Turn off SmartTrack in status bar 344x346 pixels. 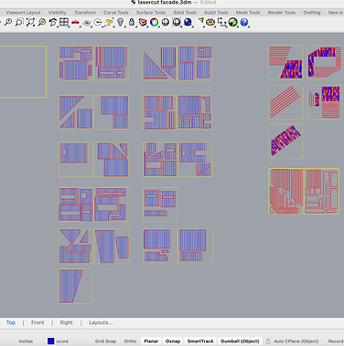[x=200, y=341]
